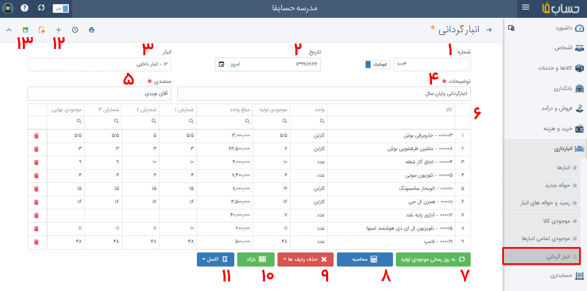The width and height of the screenshot is (587, 291).
Task: Delete row with ماشین ظرفشویی بوش
Action: 36,149
